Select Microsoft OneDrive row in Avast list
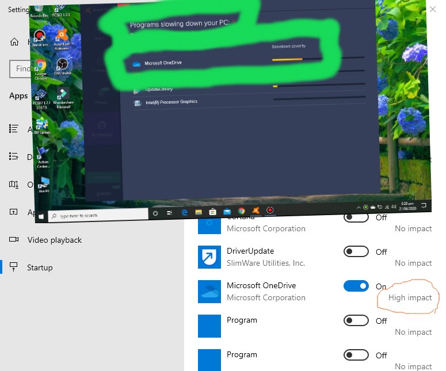Viewport: 446px width, 371px height. tap(248, 62)
